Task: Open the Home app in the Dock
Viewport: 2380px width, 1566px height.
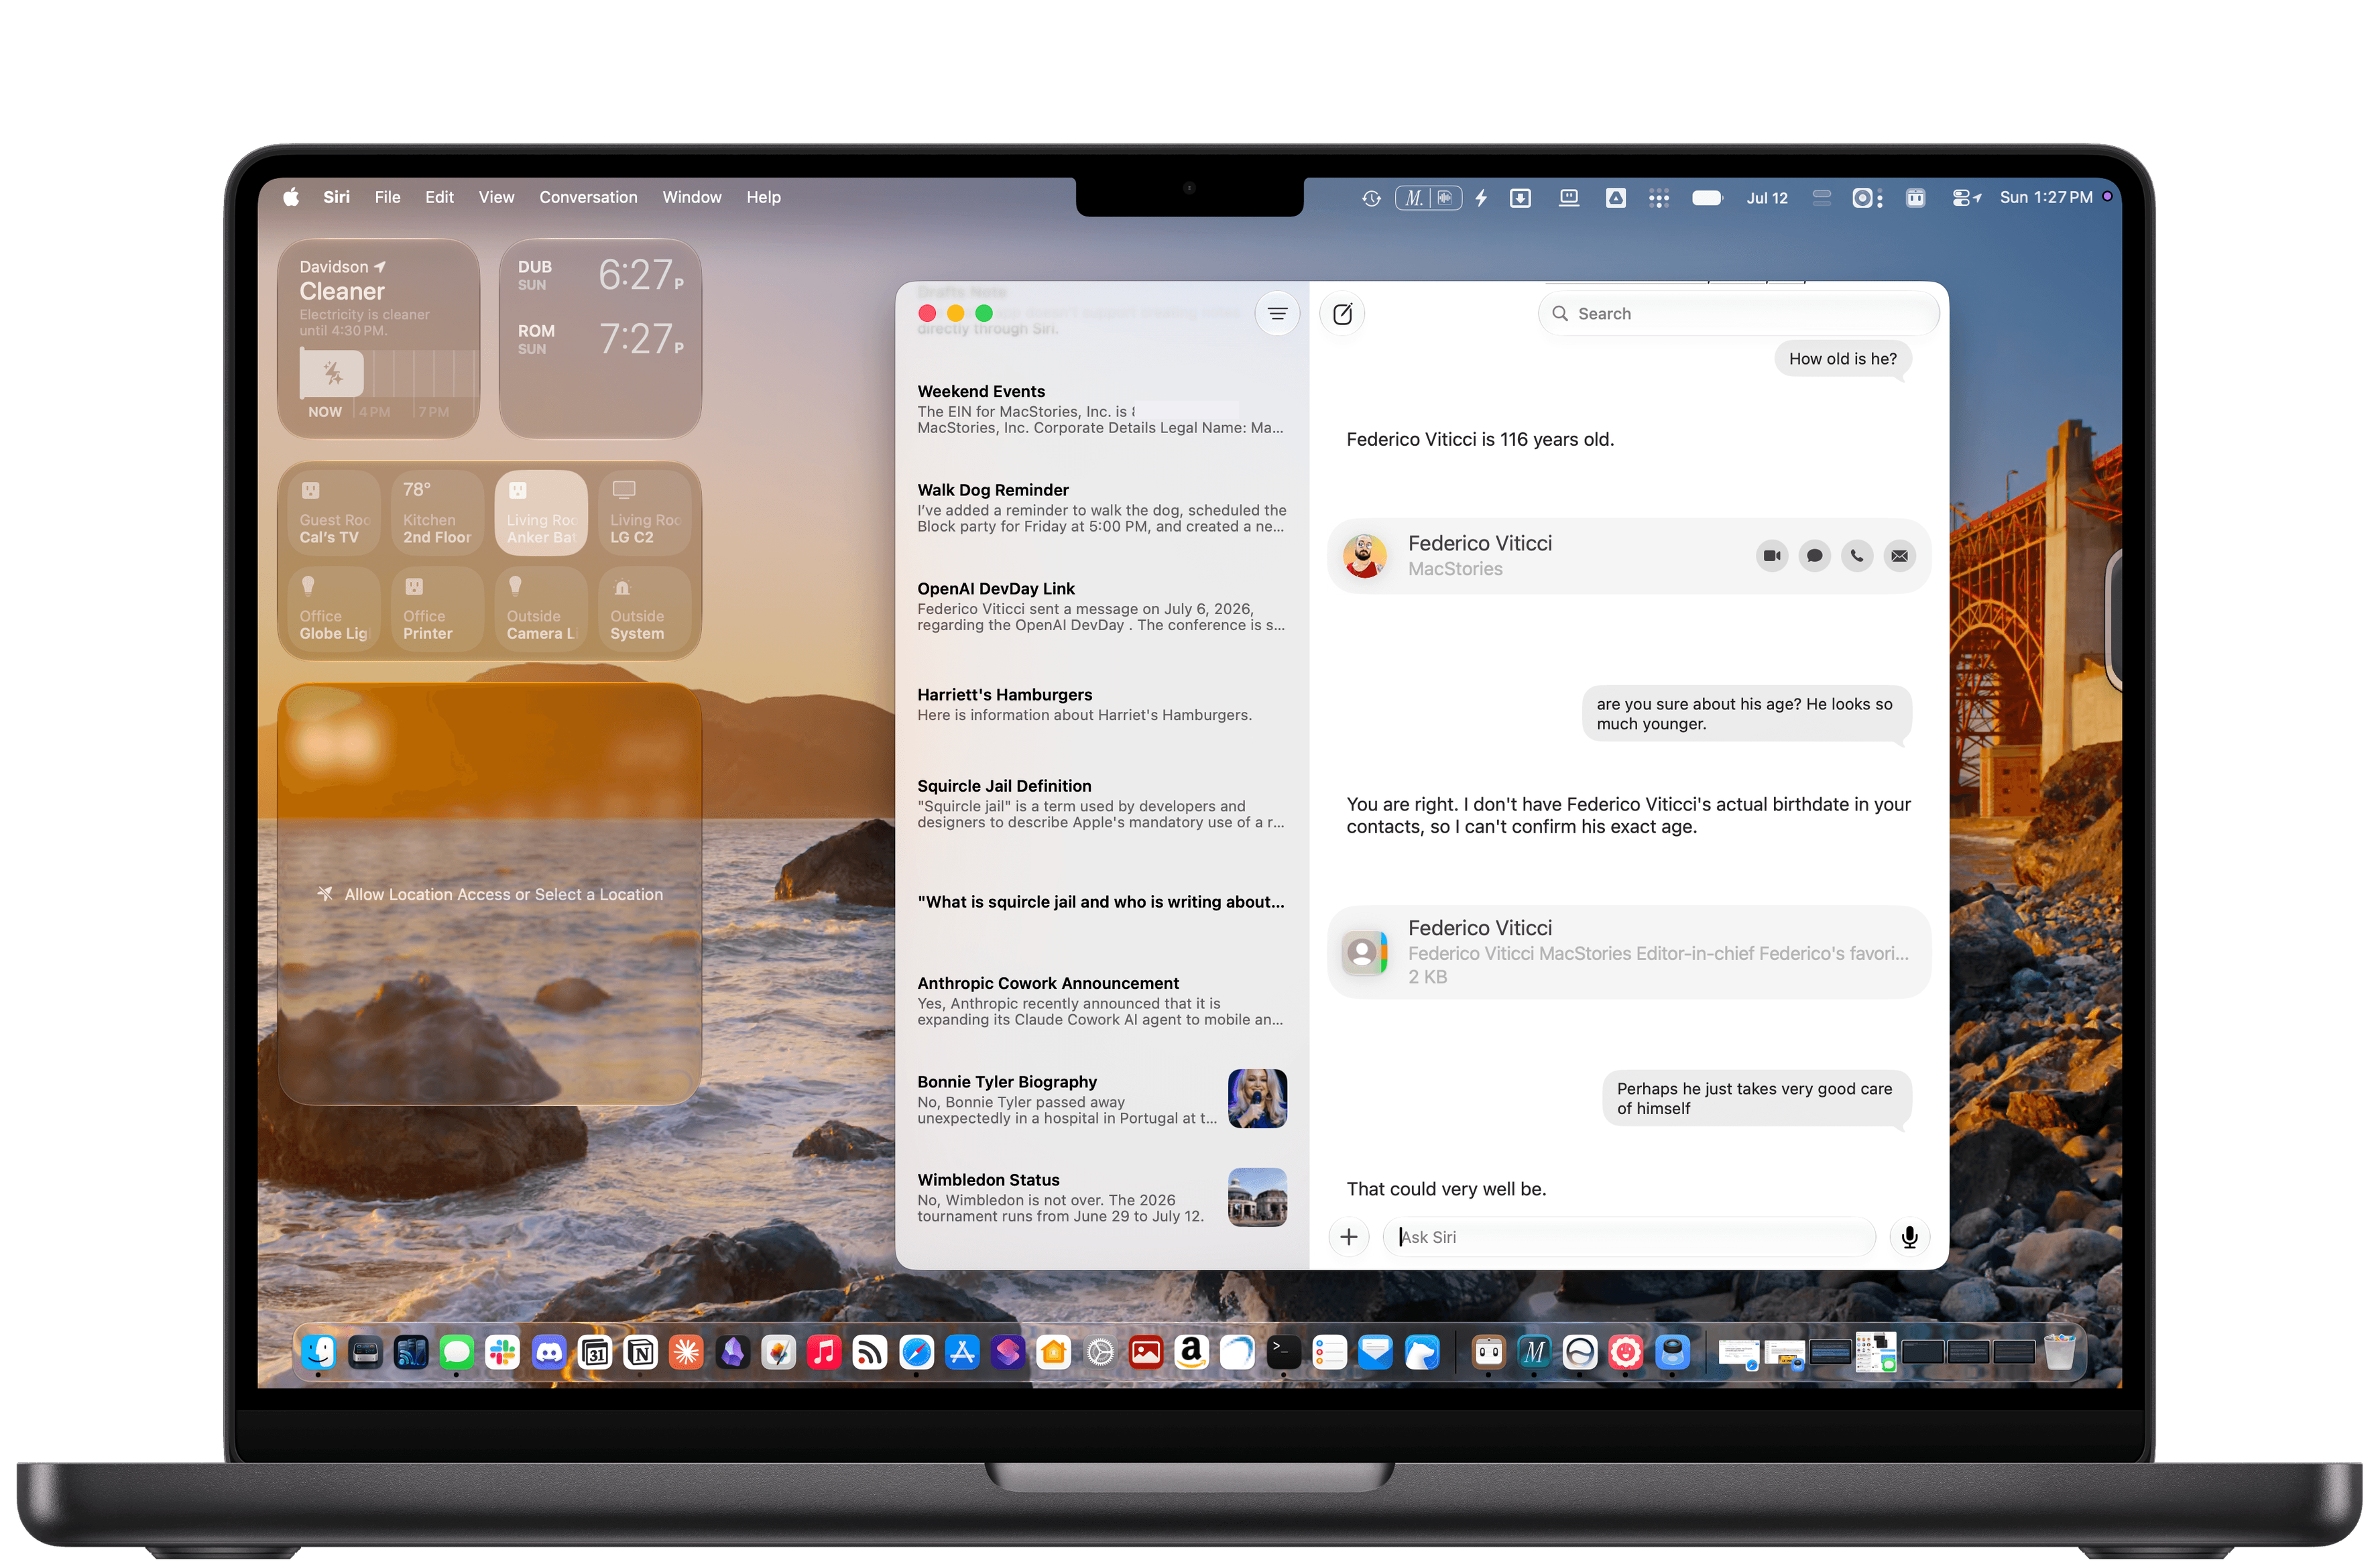Action: point(1053,1353)
